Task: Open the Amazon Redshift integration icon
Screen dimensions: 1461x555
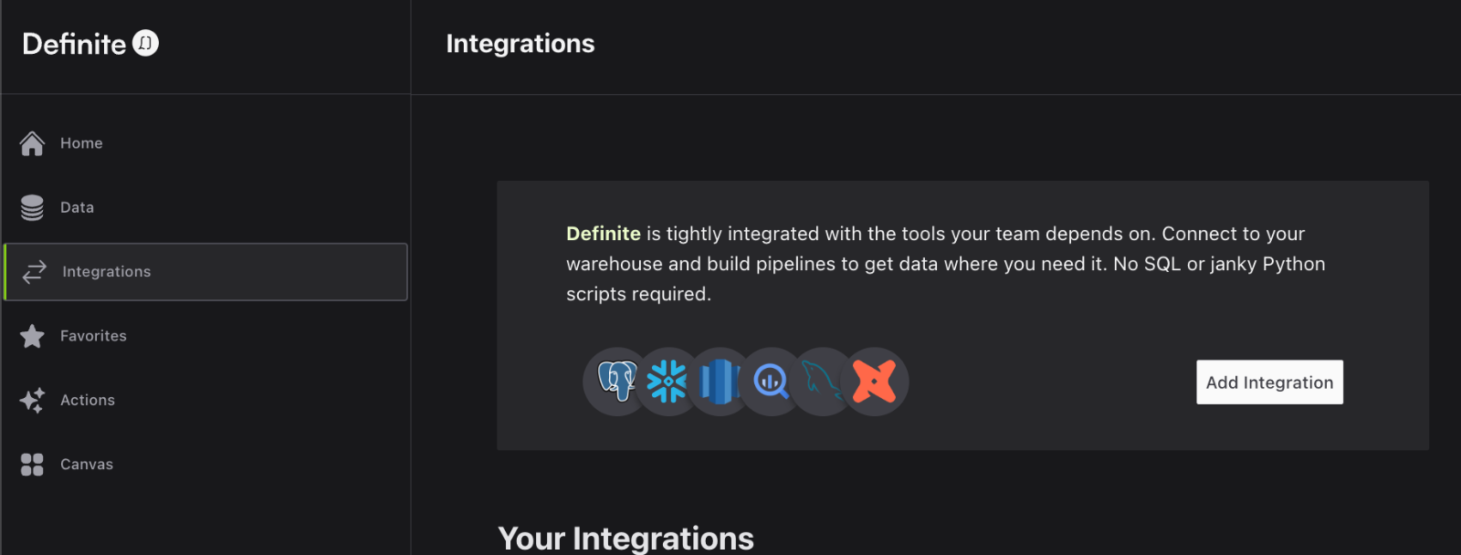Action: coord(720,382)
